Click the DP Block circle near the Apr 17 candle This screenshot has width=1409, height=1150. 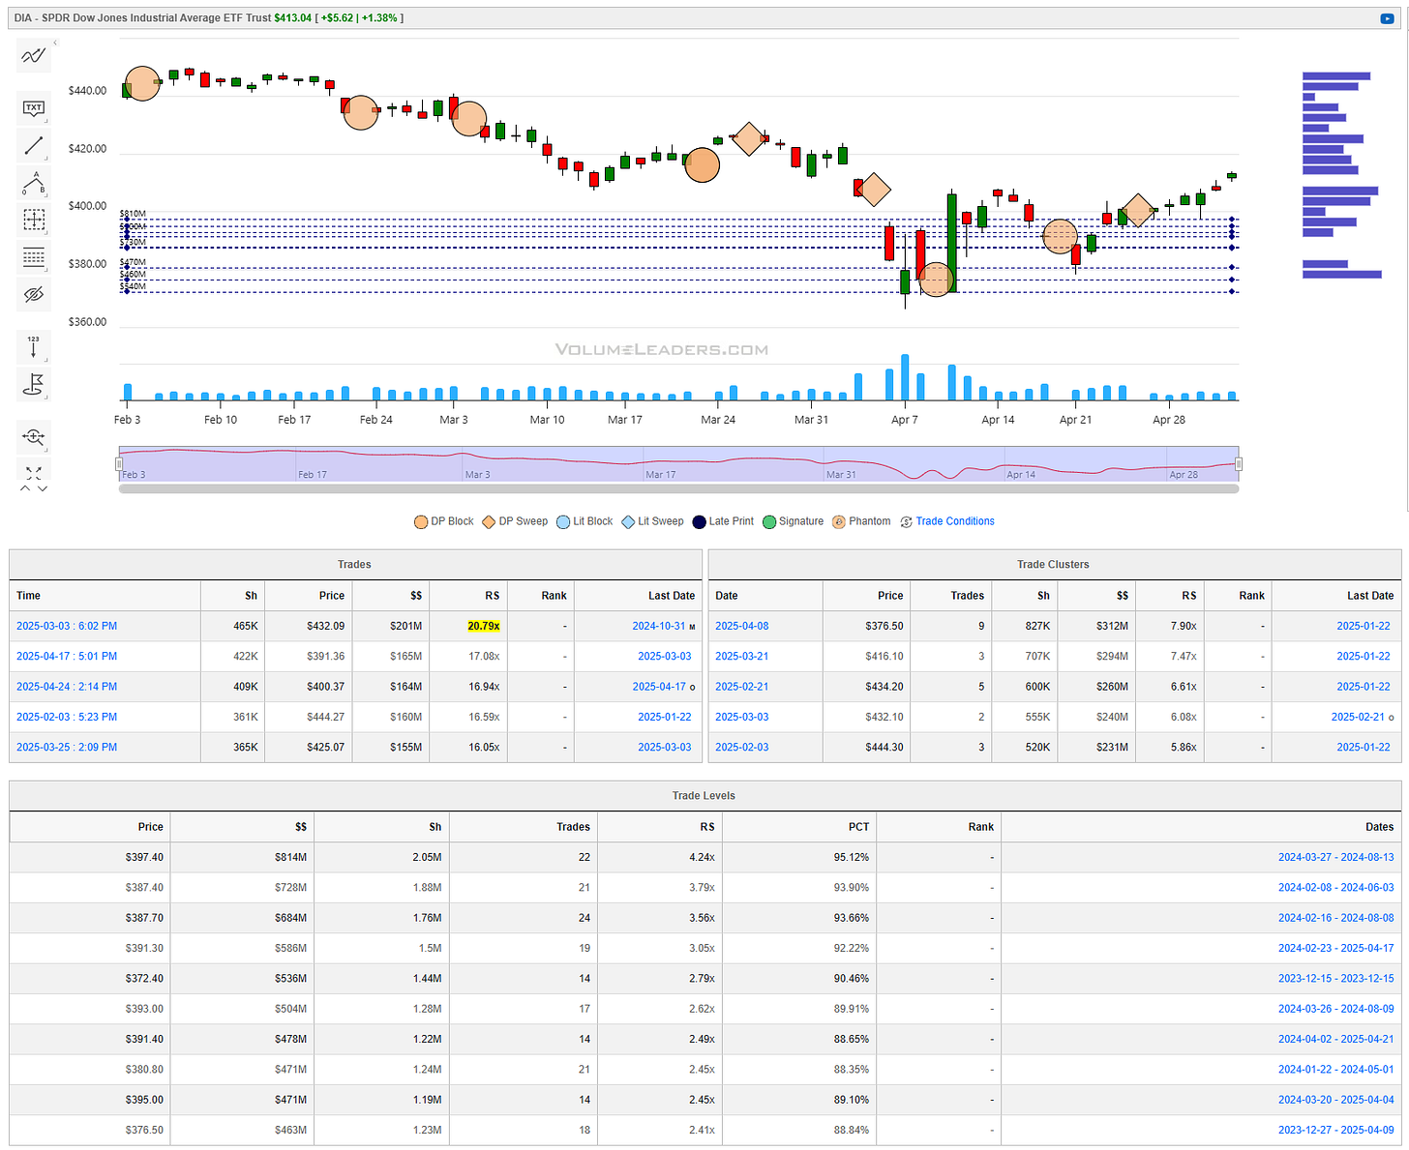tap(1060, 236)
